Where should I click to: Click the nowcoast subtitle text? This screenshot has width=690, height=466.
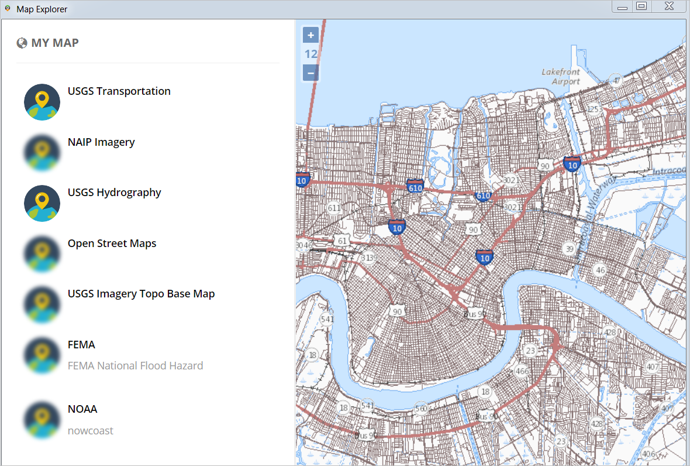[91, 430]
